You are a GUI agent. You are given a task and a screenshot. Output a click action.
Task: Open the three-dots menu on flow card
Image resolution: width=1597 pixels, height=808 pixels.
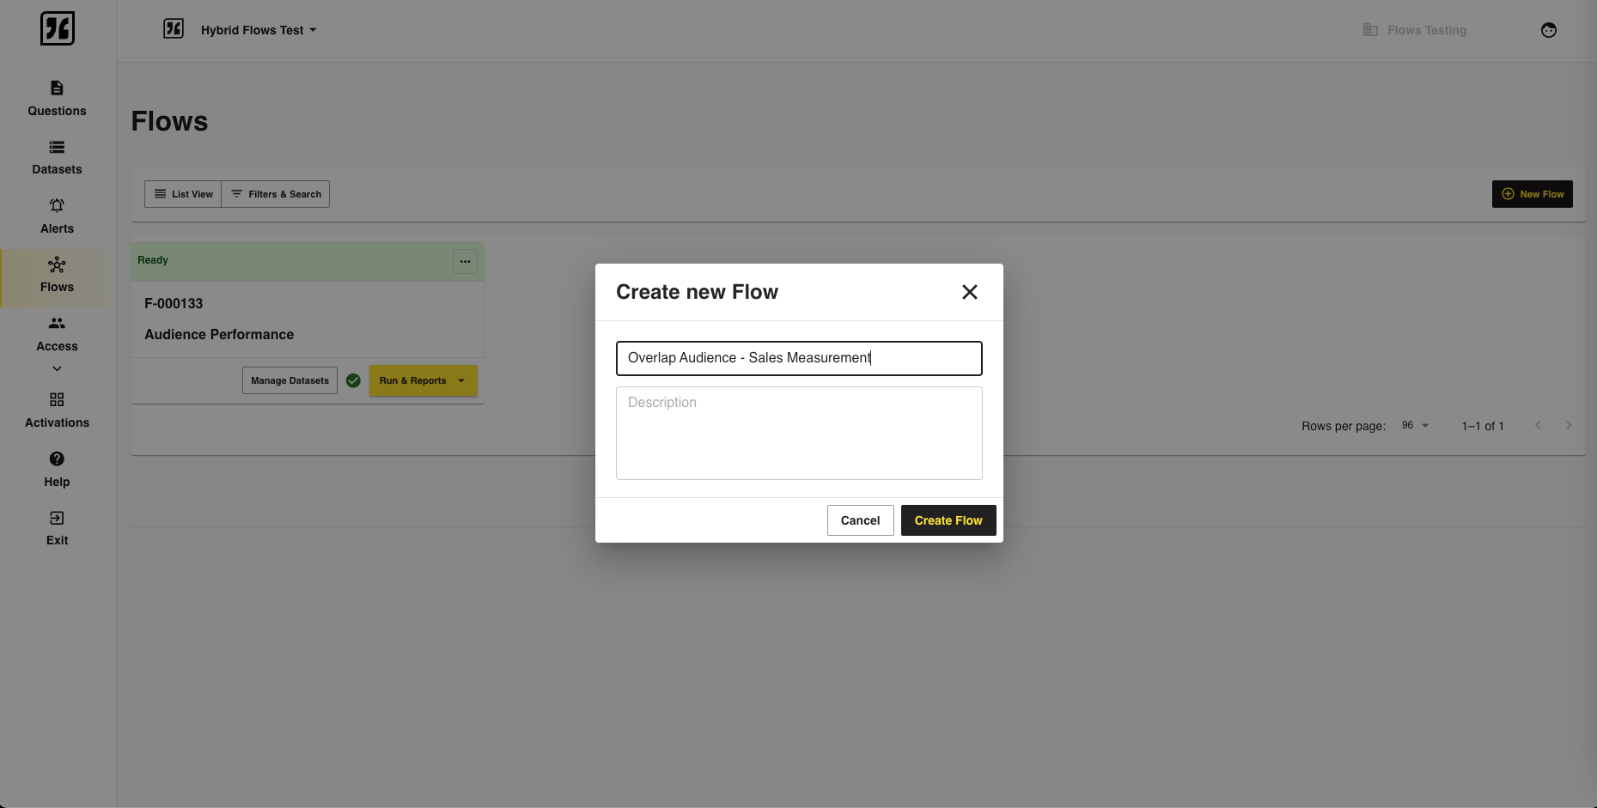[465, 261]
